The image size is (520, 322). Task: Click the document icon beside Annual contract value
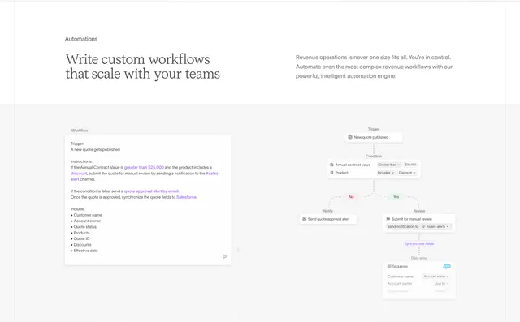(x=331, y=165)
